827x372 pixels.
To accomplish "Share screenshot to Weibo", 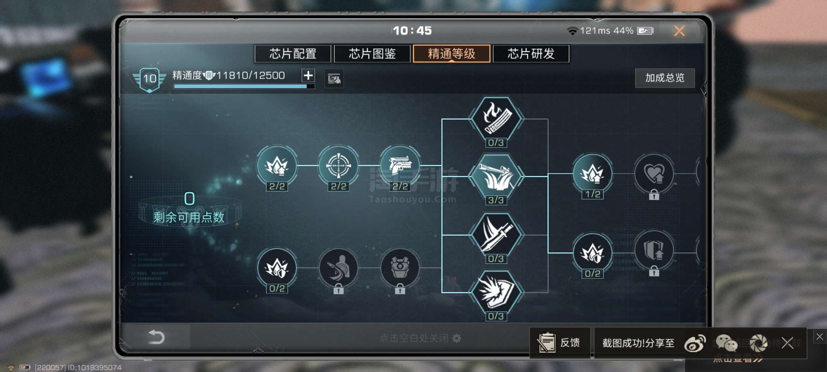I will coord(695,343).
